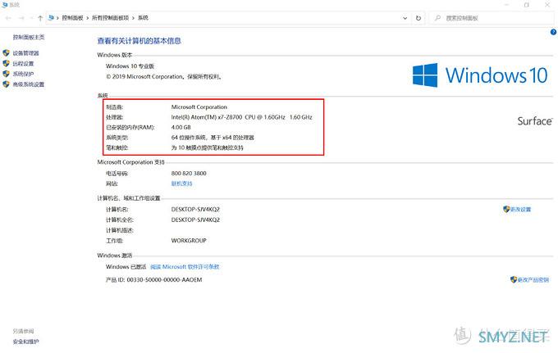558x353 pixels.
Task: Click the search magnifier icon
Action: 437,18
